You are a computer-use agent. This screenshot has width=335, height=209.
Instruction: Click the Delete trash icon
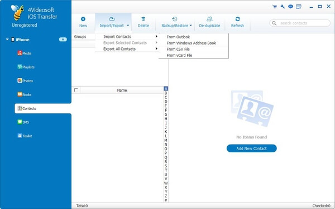[x=143, y=19]
